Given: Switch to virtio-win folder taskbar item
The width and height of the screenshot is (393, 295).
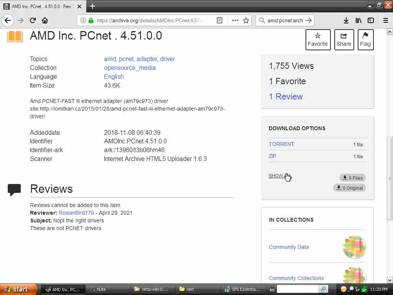Looking at the screenshot, I should (152, 290).
